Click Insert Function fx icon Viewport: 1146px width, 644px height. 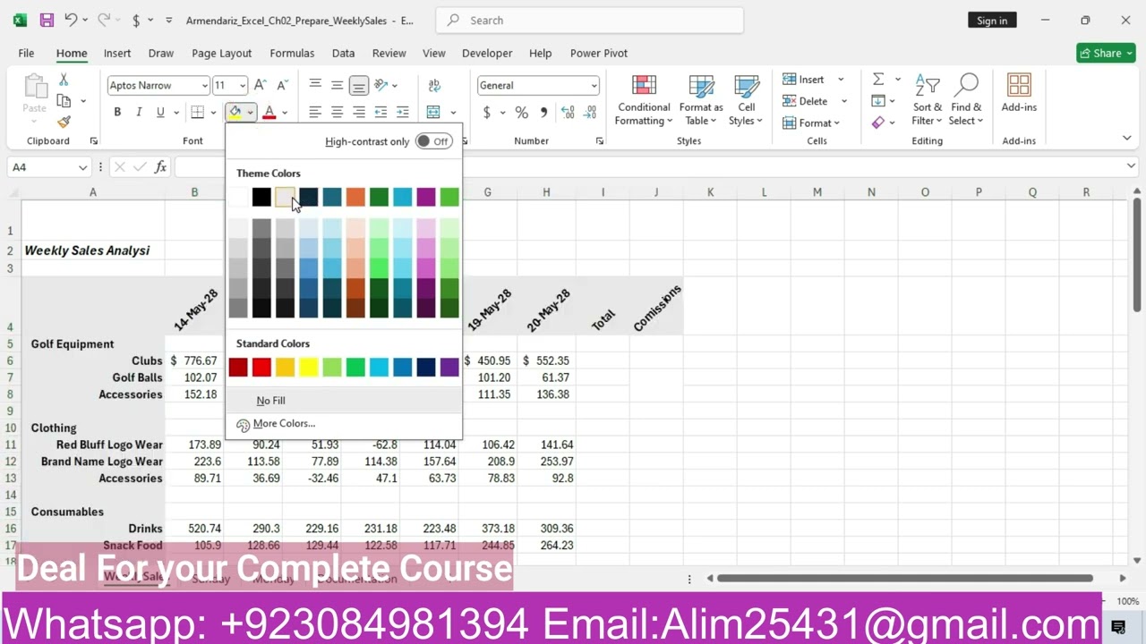[x=161, y=166]
